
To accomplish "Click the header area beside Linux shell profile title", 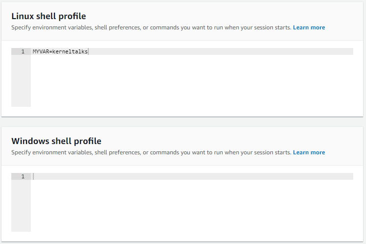I will tap(222, 16).
